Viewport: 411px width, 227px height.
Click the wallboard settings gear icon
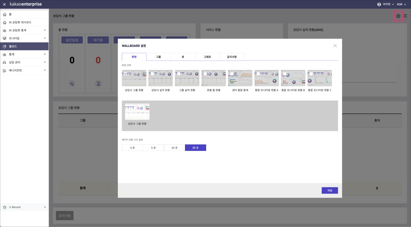(x=398, y=16)
